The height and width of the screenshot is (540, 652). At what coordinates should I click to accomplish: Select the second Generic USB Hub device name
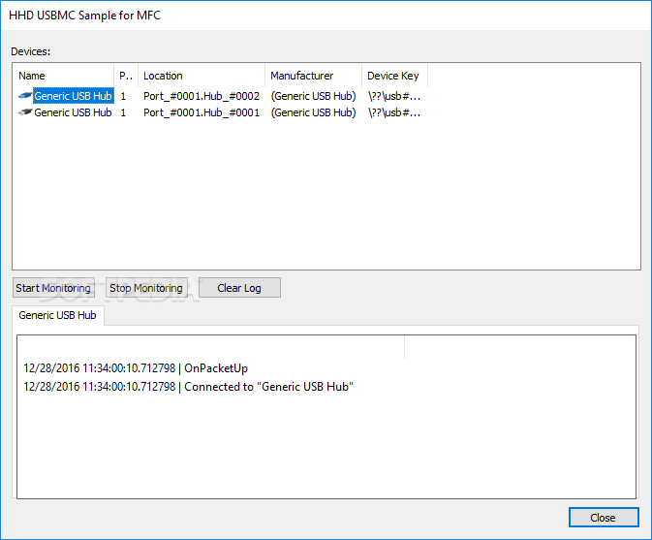coord(74,112)
